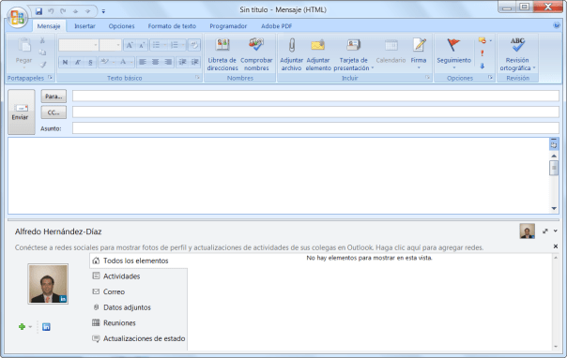The width and height of the screenshot is (567, 358).
Task: Set low importance with the blue down arrow
Action: [482, 66]
